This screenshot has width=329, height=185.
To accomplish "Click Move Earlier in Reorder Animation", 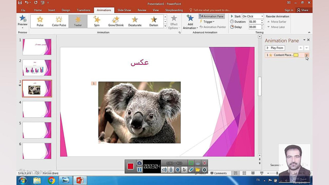I will (x=276, y=22).
